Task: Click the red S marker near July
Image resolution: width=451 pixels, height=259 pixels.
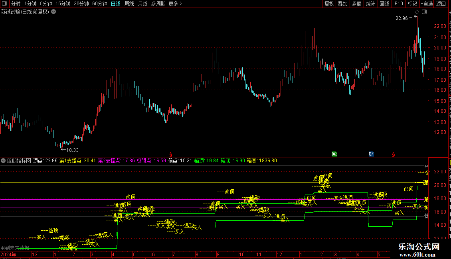Action: click(170, 155)
